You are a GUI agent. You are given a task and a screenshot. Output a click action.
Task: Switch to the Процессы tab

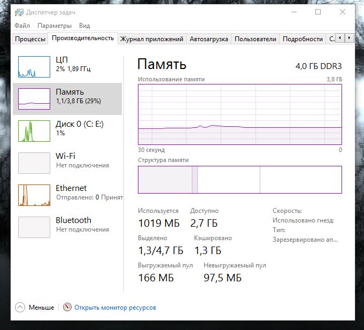pyautogui.click(x=30, y=39)
